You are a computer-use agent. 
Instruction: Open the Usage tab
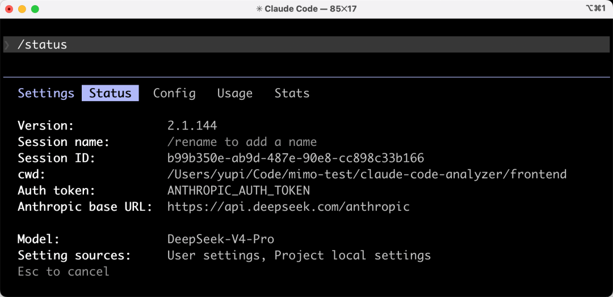point(235,93)
